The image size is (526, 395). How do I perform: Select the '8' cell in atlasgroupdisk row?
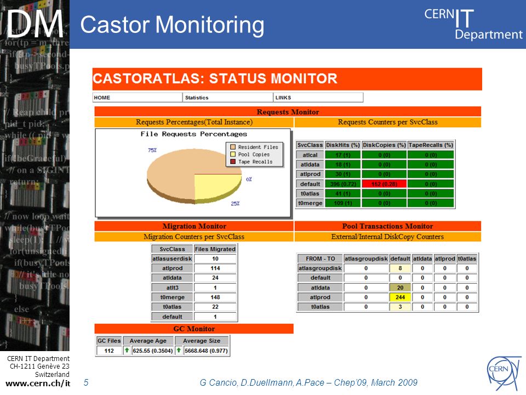(x=400, y=268)
